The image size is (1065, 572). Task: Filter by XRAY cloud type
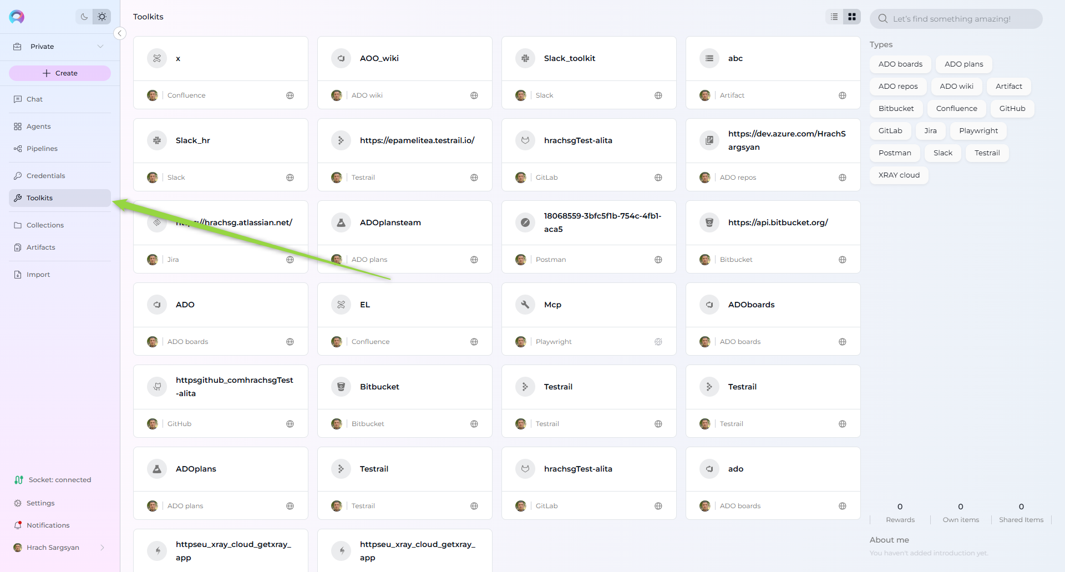click(899, 175)
